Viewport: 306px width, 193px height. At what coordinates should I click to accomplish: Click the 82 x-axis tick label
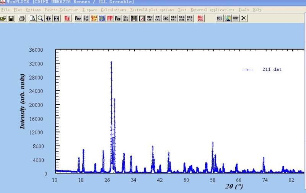(291, 180)
